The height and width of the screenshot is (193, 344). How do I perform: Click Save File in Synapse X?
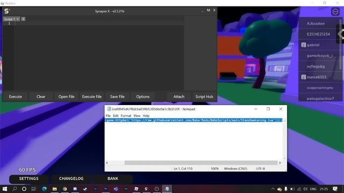coord(117,96)
